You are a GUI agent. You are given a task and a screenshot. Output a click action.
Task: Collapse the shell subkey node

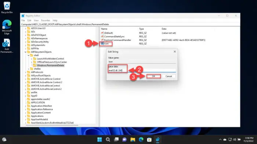tap(29, 56)
